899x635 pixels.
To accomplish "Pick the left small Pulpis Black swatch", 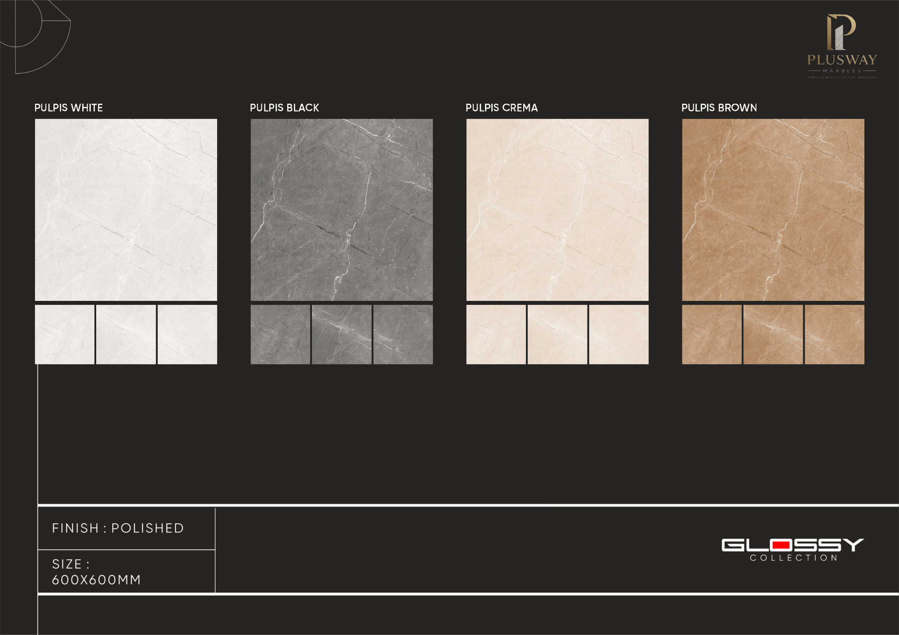I will 280,335.
